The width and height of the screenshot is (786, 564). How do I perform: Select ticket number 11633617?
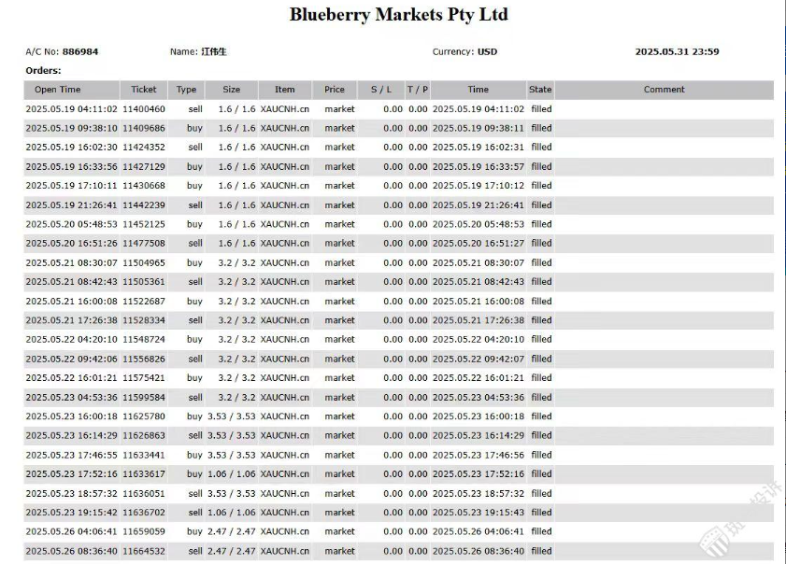144,474
